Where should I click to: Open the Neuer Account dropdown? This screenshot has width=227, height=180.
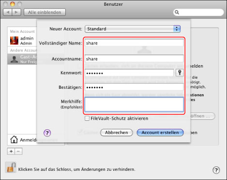[133, 29]
